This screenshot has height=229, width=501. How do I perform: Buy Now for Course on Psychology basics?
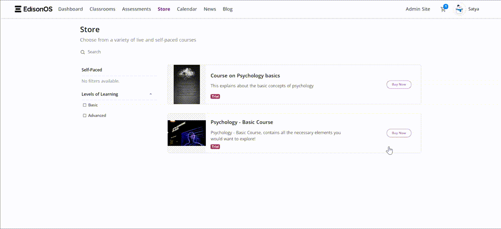[x=399, y=85]
